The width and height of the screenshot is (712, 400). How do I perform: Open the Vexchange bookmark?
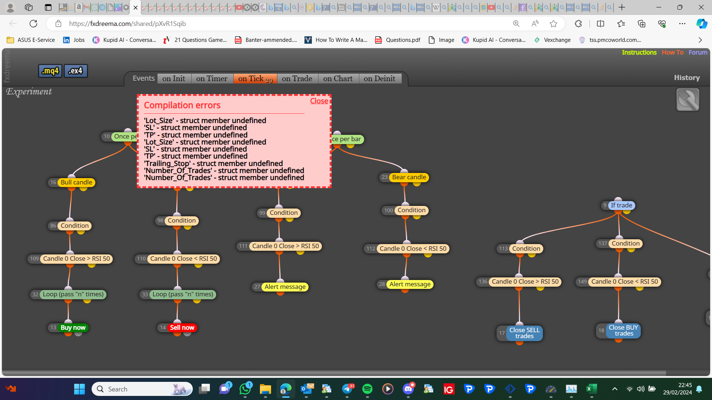pos(552,40)
